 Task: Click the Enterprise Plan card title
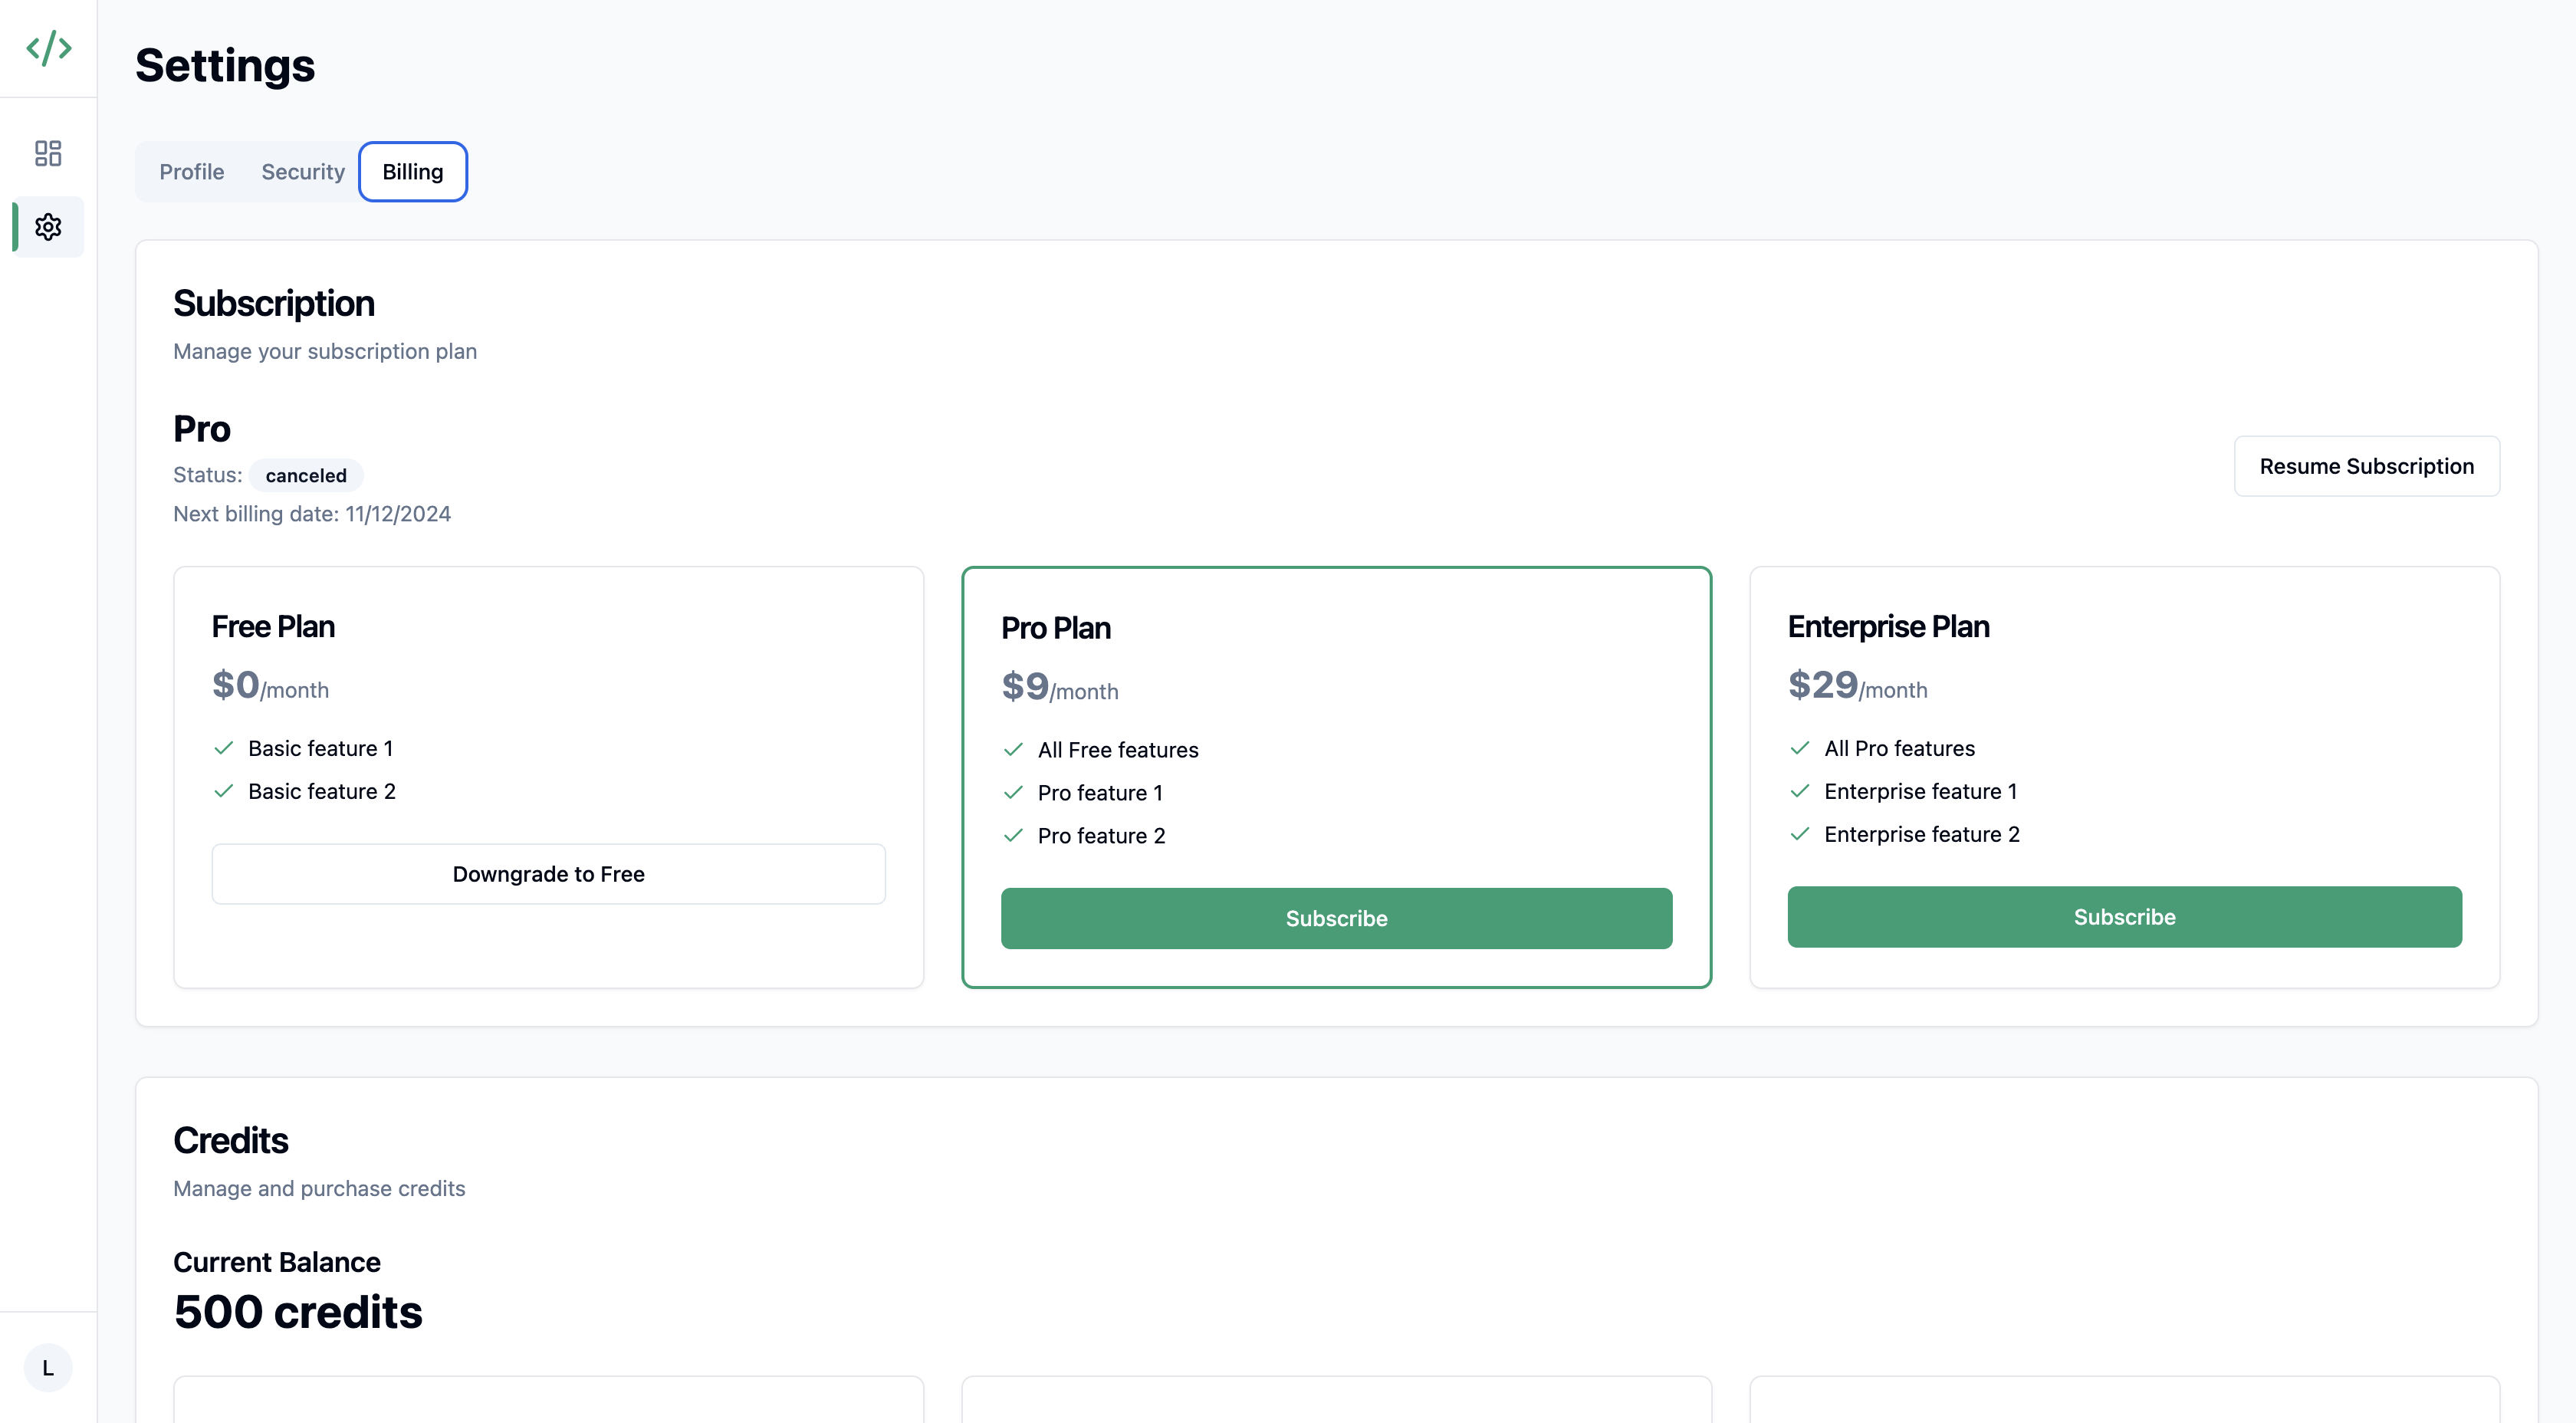click(x=1889, y=627)
